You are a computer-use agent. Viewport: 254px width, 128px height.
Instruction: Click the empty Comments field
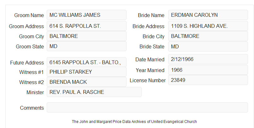pos(147,107)
